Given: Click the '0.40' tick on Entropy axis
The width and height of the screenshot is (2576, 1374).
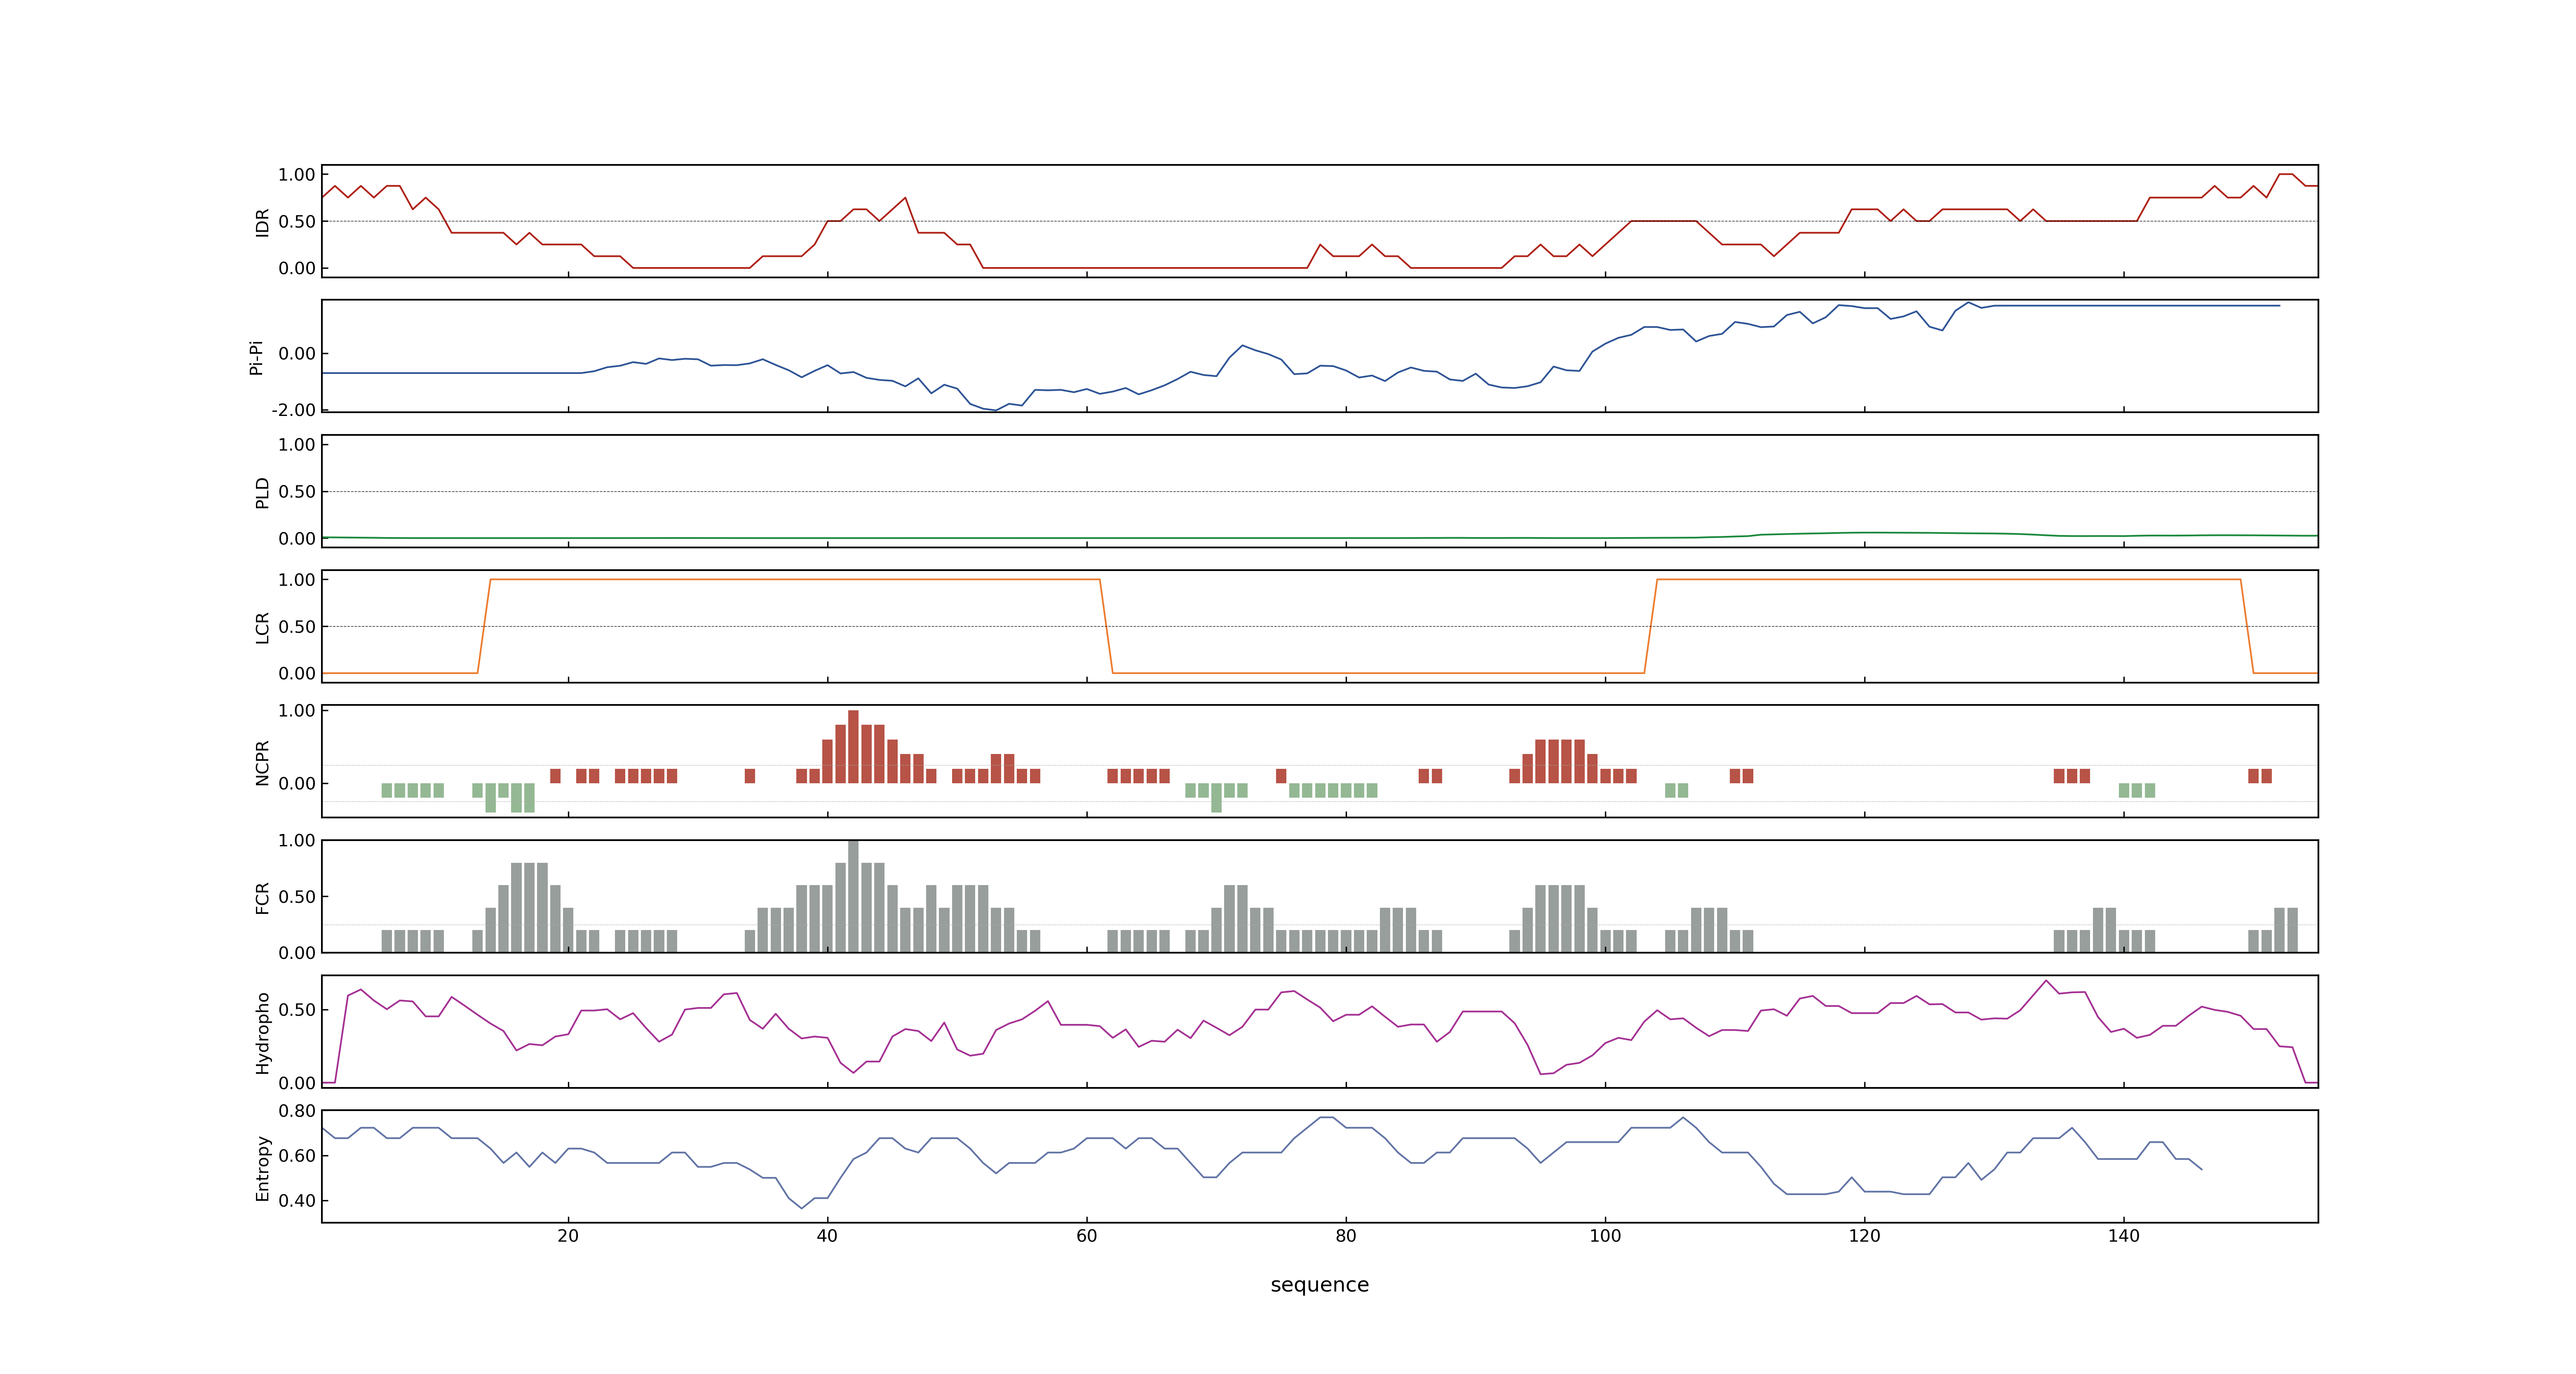Looking at the screenshot, I should tap(297, 1201).
